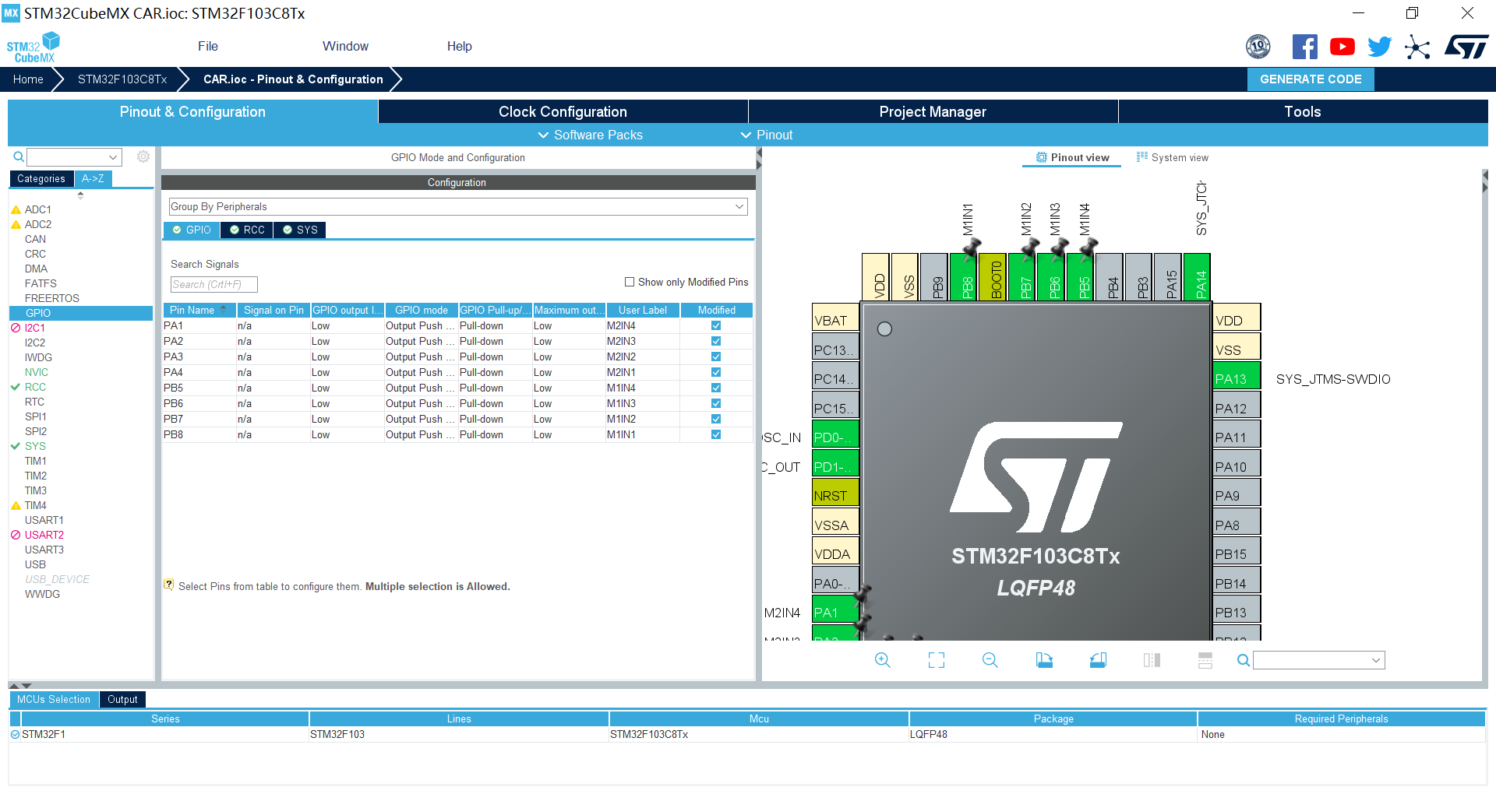Click the pin search magnifier icon
The width and height of the screenshot is (1496, 794).
1244,660
